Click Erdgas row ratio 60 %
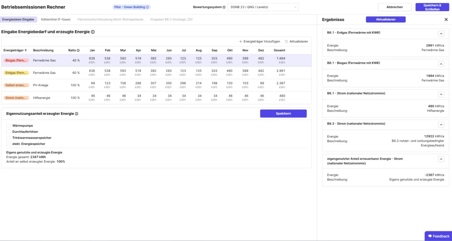Screen dimensions: 452x241 (x=76, y=73)
